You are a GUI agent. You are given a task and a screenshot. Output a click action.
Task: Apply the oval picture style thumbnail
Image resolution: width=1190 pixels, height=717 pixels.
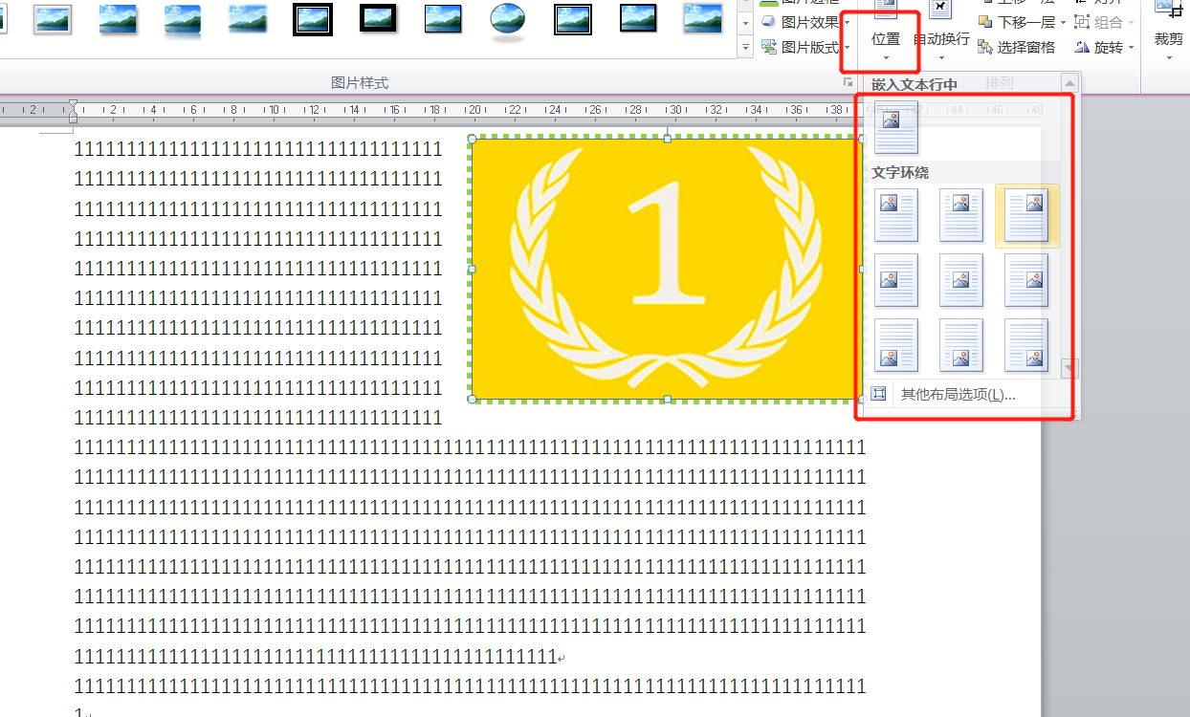[507, 19]
